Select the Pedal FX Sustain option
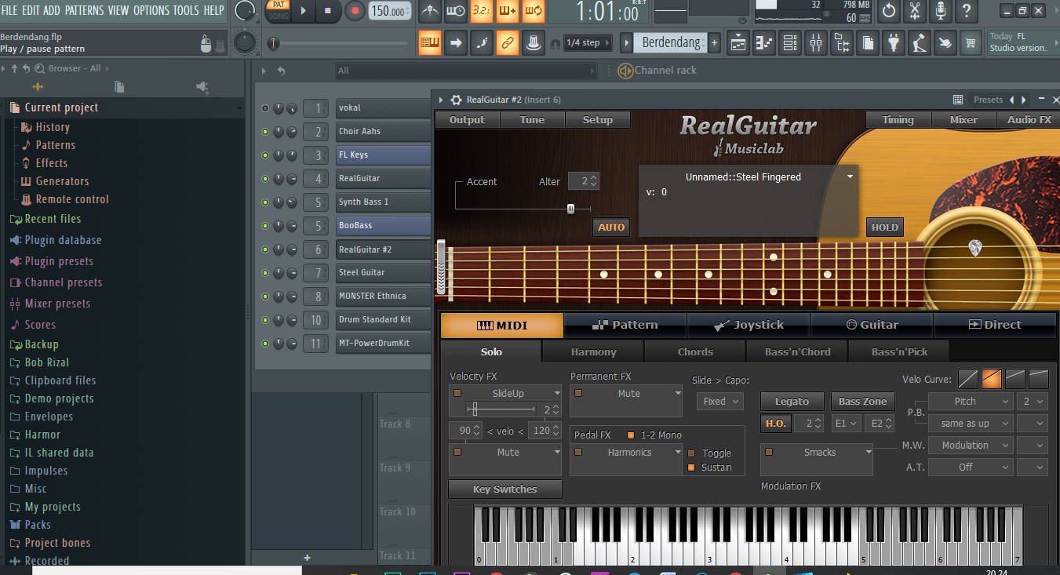1060x575 pixels. point(691,468)
